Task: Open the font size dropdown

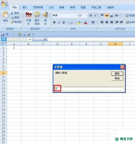Action: 86,15
